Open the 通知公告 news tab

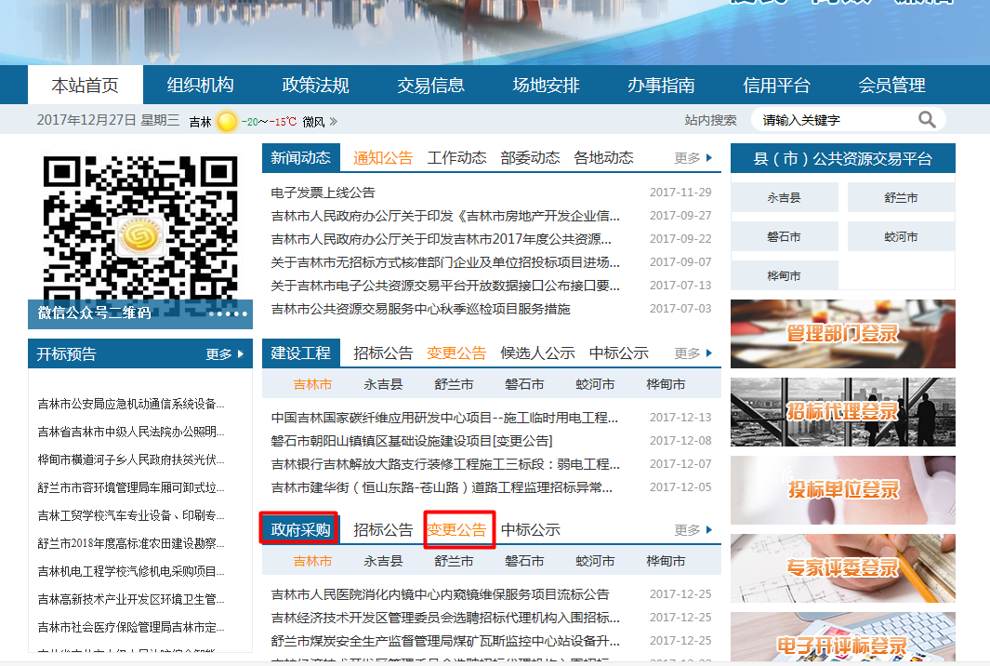tap(383, 157)
